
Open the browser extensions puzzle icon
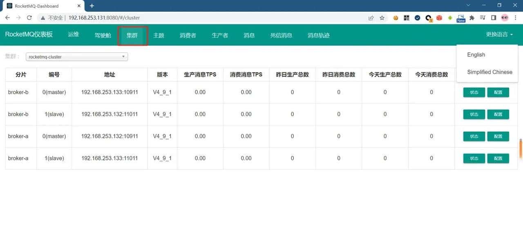click(472, 18)
